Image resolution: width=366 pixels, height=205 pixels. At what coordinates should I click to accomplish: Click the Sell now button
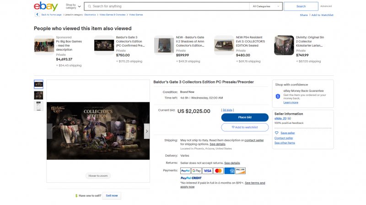(112, 196)
